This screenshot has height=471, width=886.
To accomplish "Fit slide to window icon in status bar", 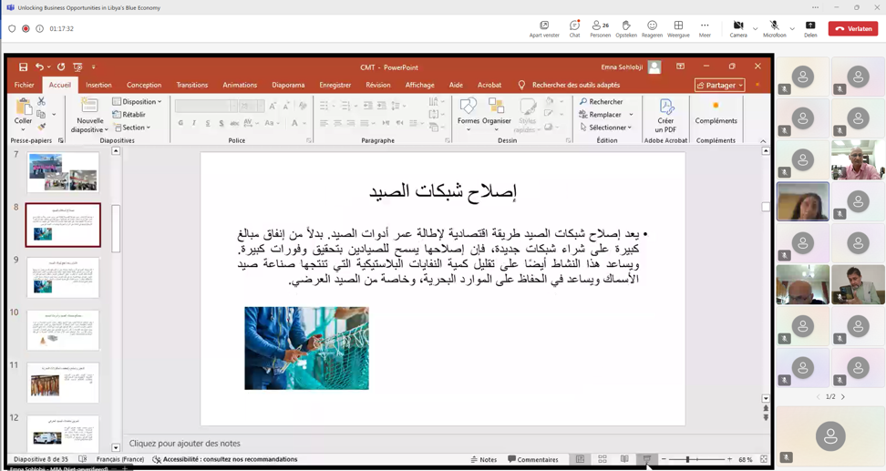I will coord(764,459).
